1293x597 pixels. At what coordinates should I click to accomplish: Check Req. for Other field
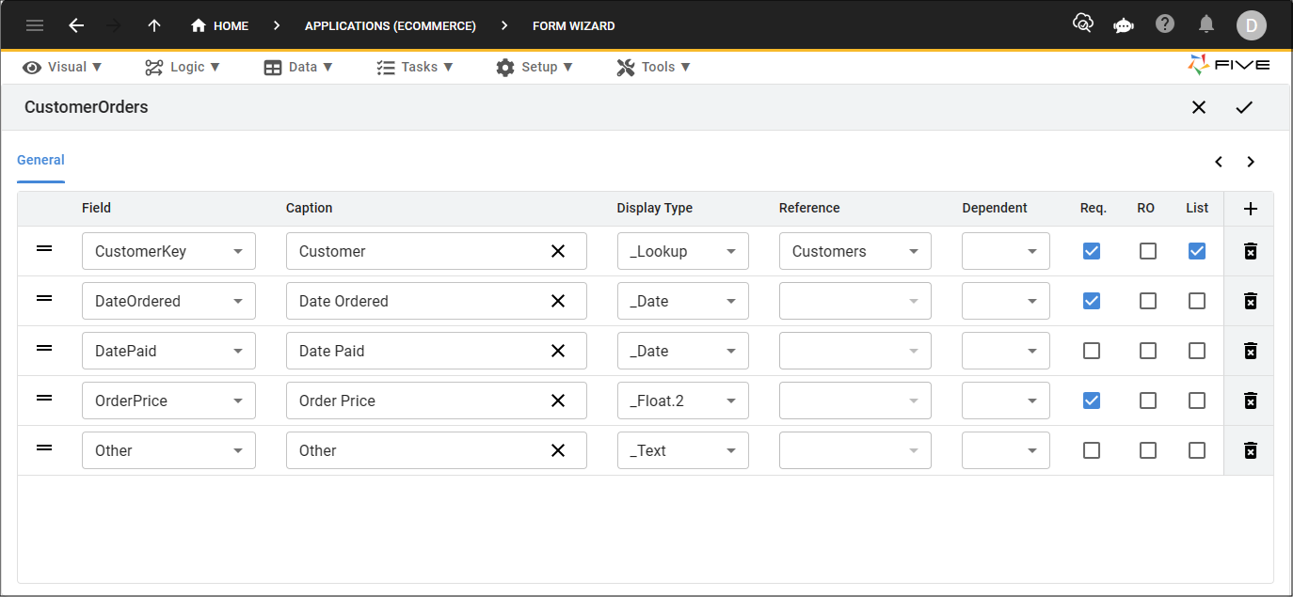coord(1092,450)
